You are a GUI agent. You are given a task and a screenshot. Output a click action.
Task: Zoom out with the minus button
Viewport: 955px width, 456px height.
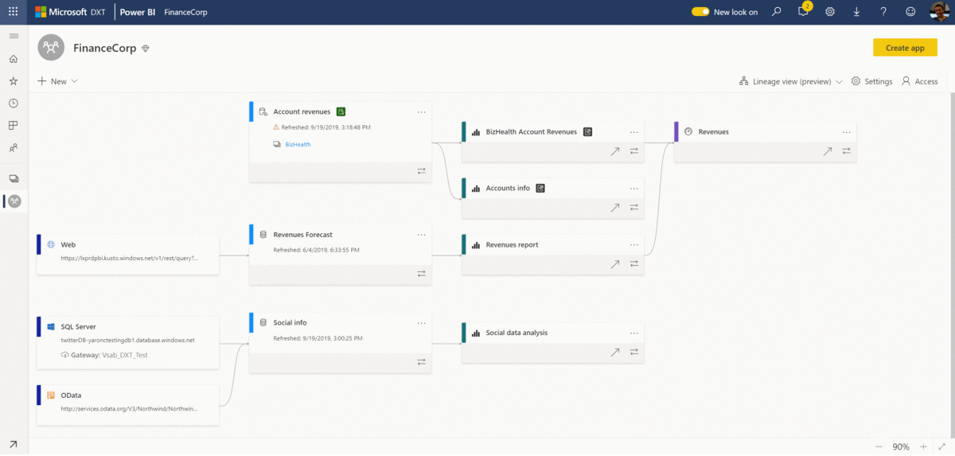click(x=879, y=446)
